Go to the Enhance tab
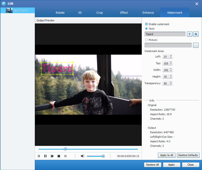This screenshot has width=202, height=170. tap(148, 13)
